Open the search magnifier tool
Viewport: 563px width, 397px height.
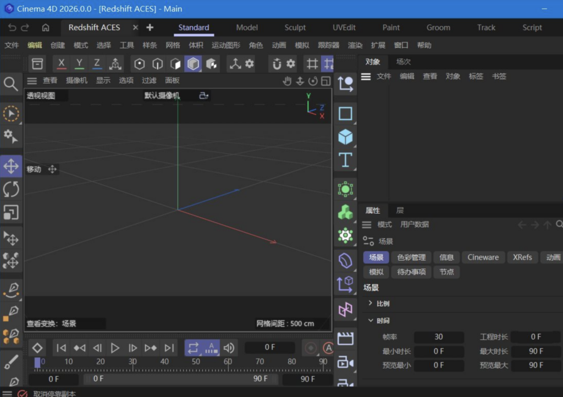coord(11,84)
